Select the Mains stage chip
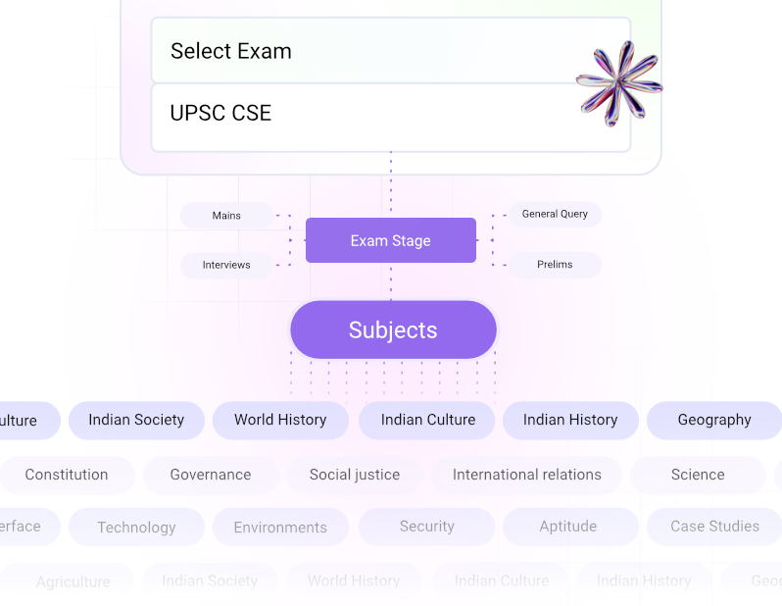This screenshot has height=606, width=782. (226, 216)
